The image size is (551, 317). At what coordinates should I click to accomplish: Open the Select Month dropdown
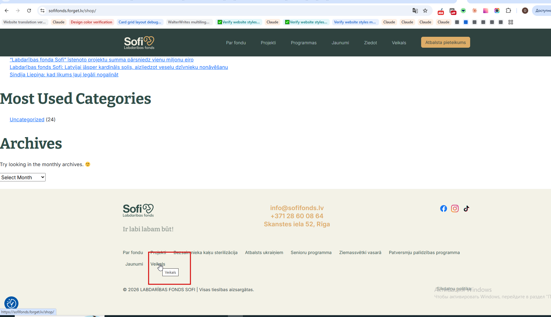(x=23, y=177)
